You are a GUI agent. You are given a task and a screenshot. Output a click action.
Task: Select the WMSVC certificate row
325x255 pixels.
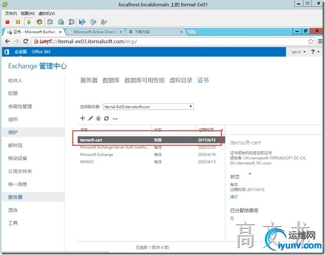tap(151, 162)
